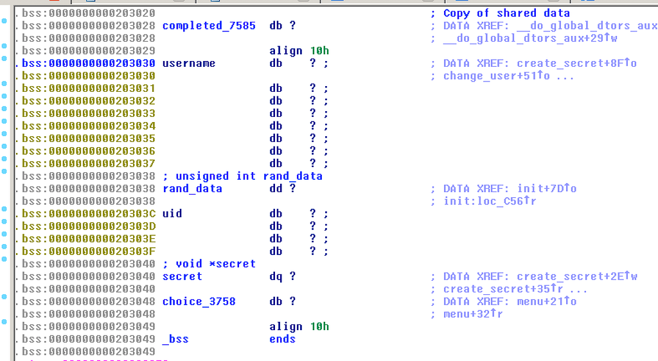
Task: Select the 'align 10h' directive at address 203029
Action: click(299, 51)
